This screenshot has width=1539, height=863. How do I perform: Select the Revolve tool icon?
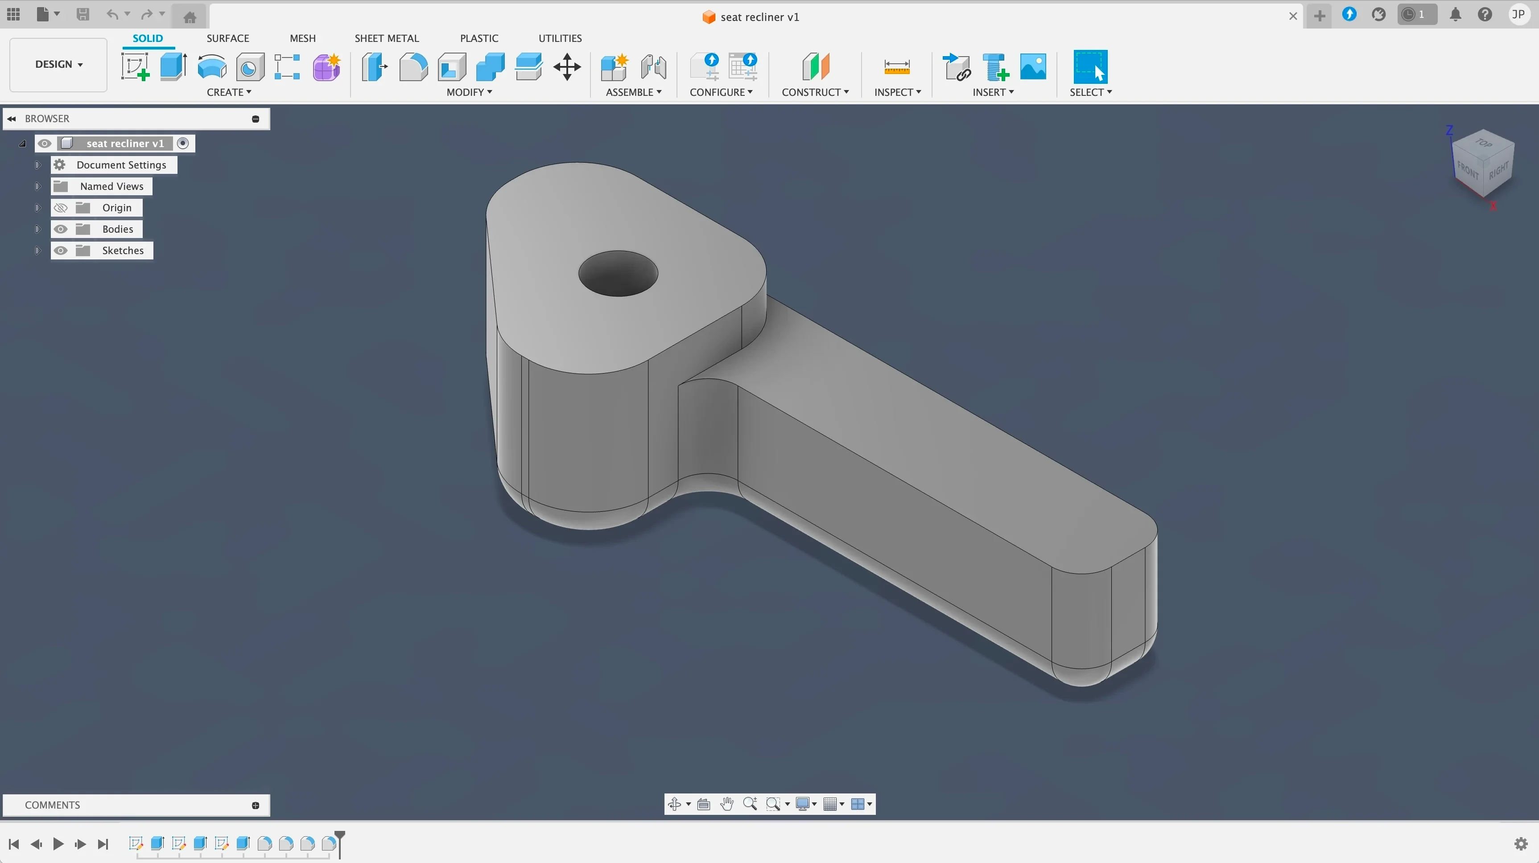click(212, 66)
